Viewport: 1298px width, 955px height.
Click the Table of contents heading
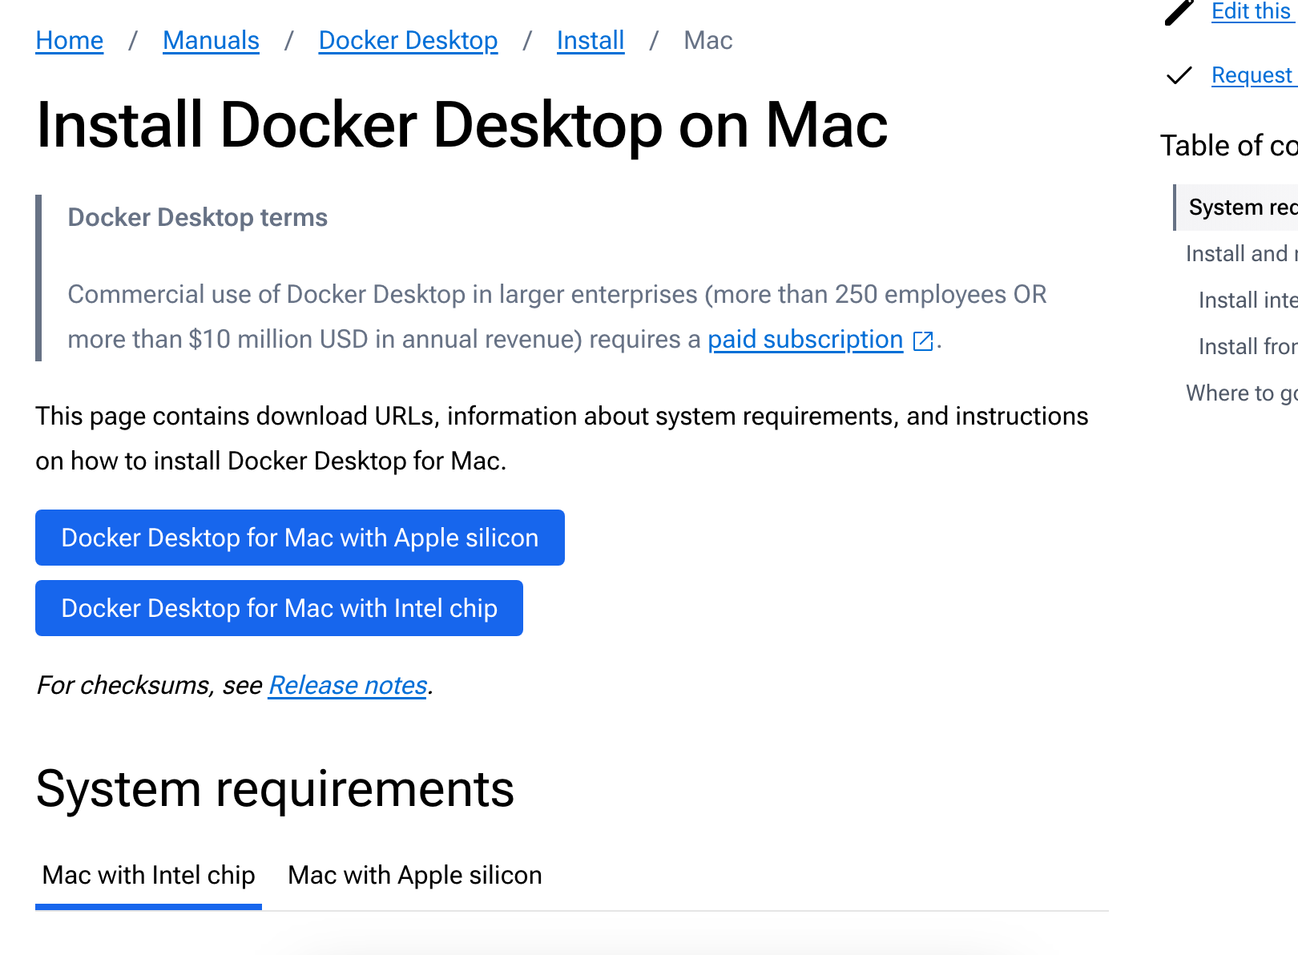[1228, 146]
